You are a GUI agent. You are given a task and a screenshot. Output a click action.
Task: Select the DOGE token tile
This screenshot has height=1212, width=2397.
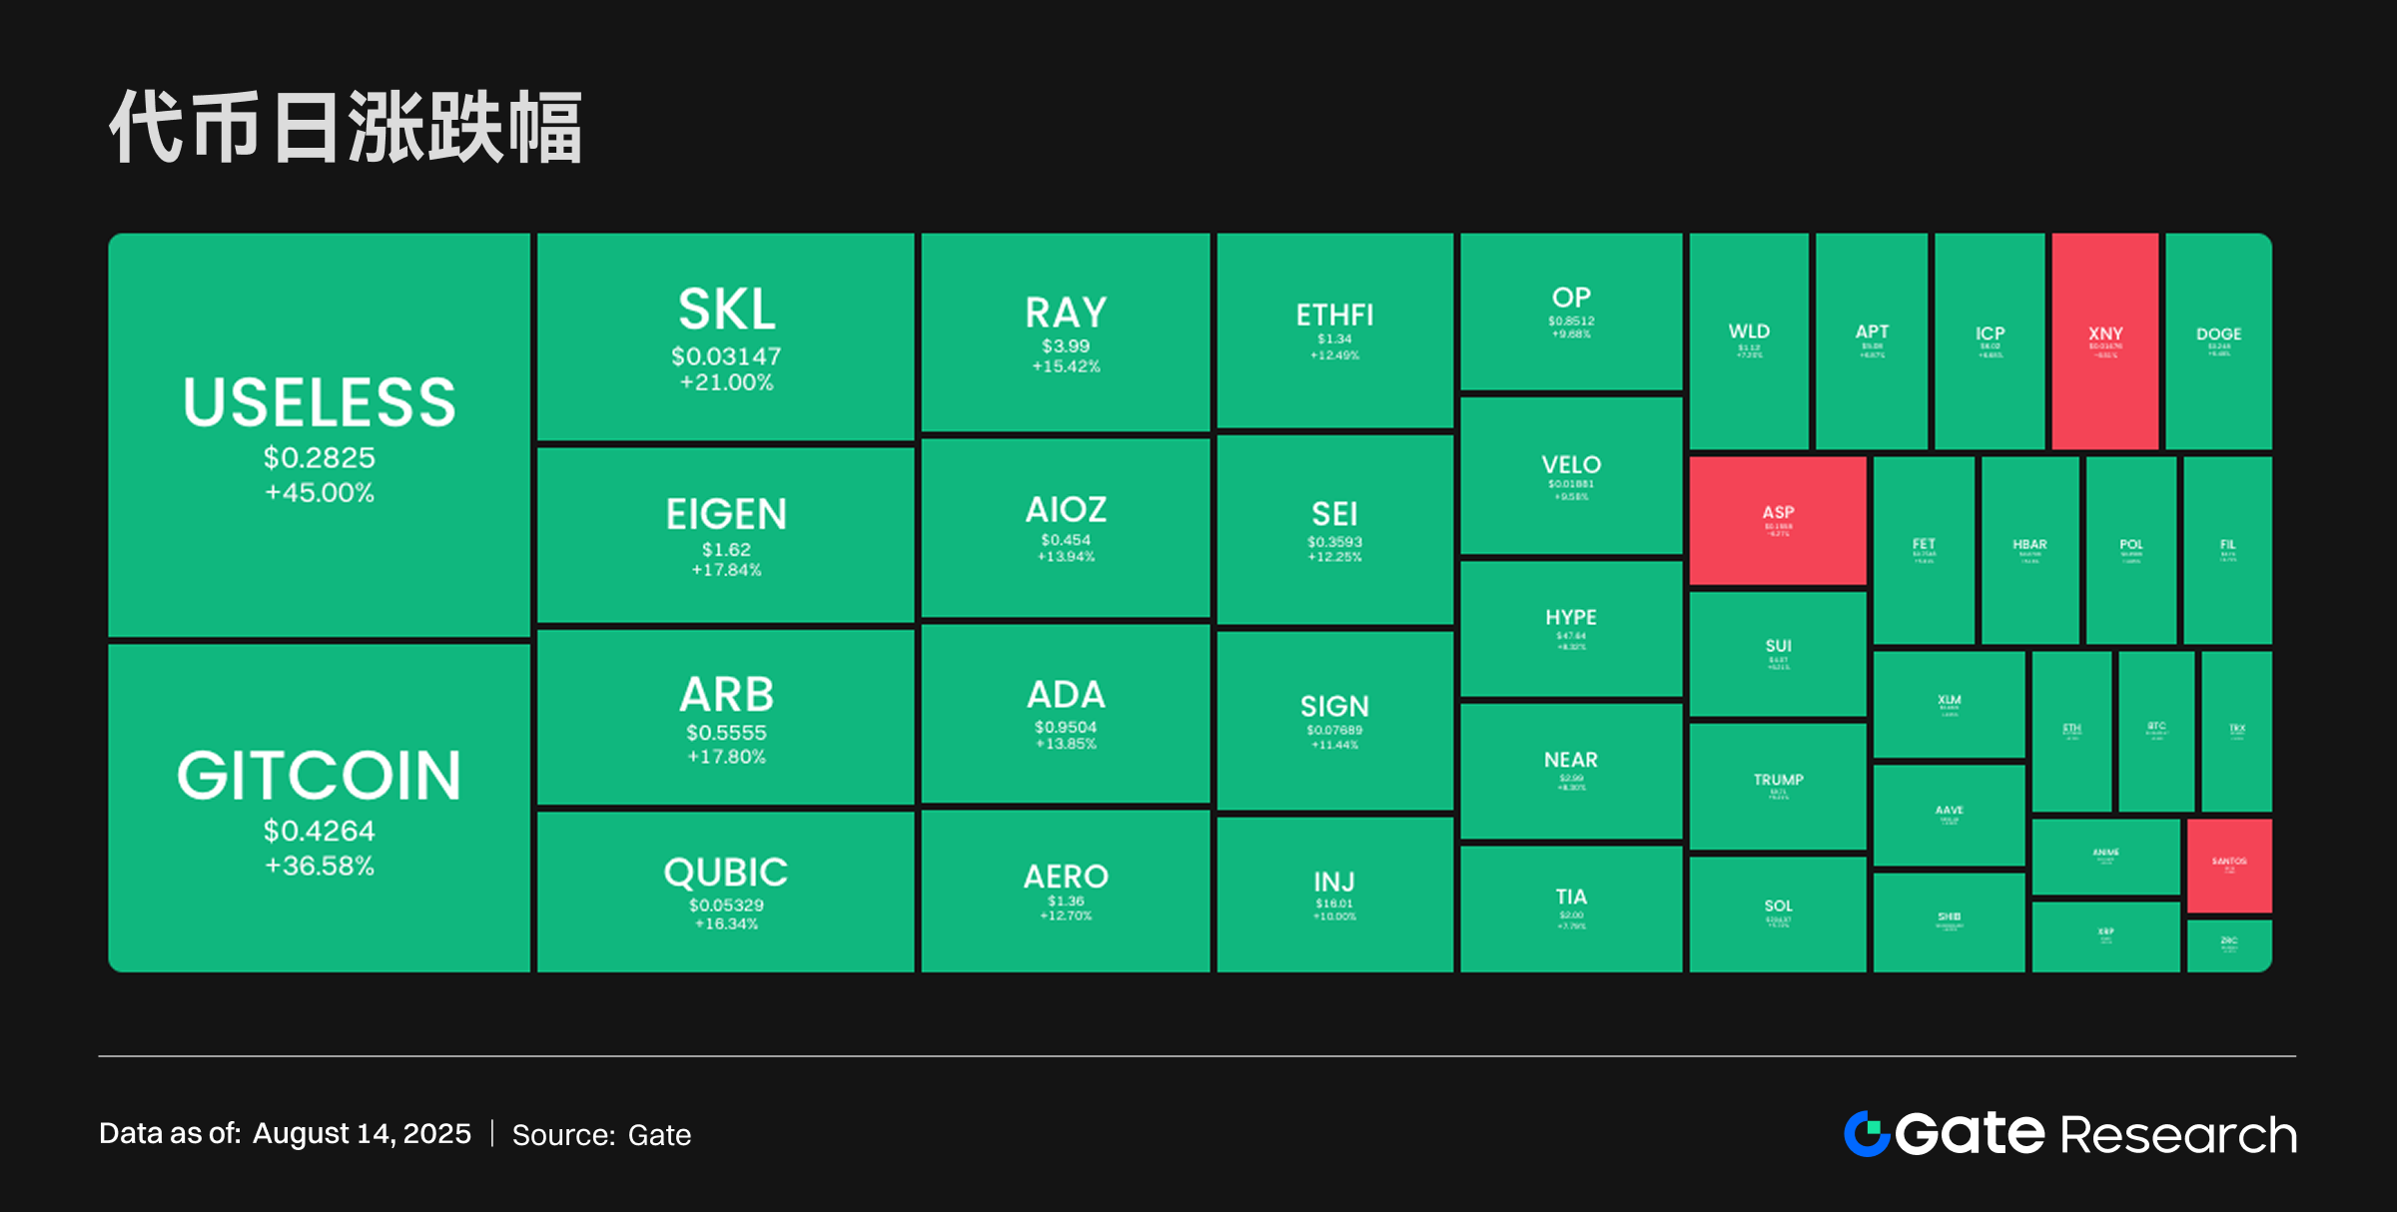point(2218,340)
